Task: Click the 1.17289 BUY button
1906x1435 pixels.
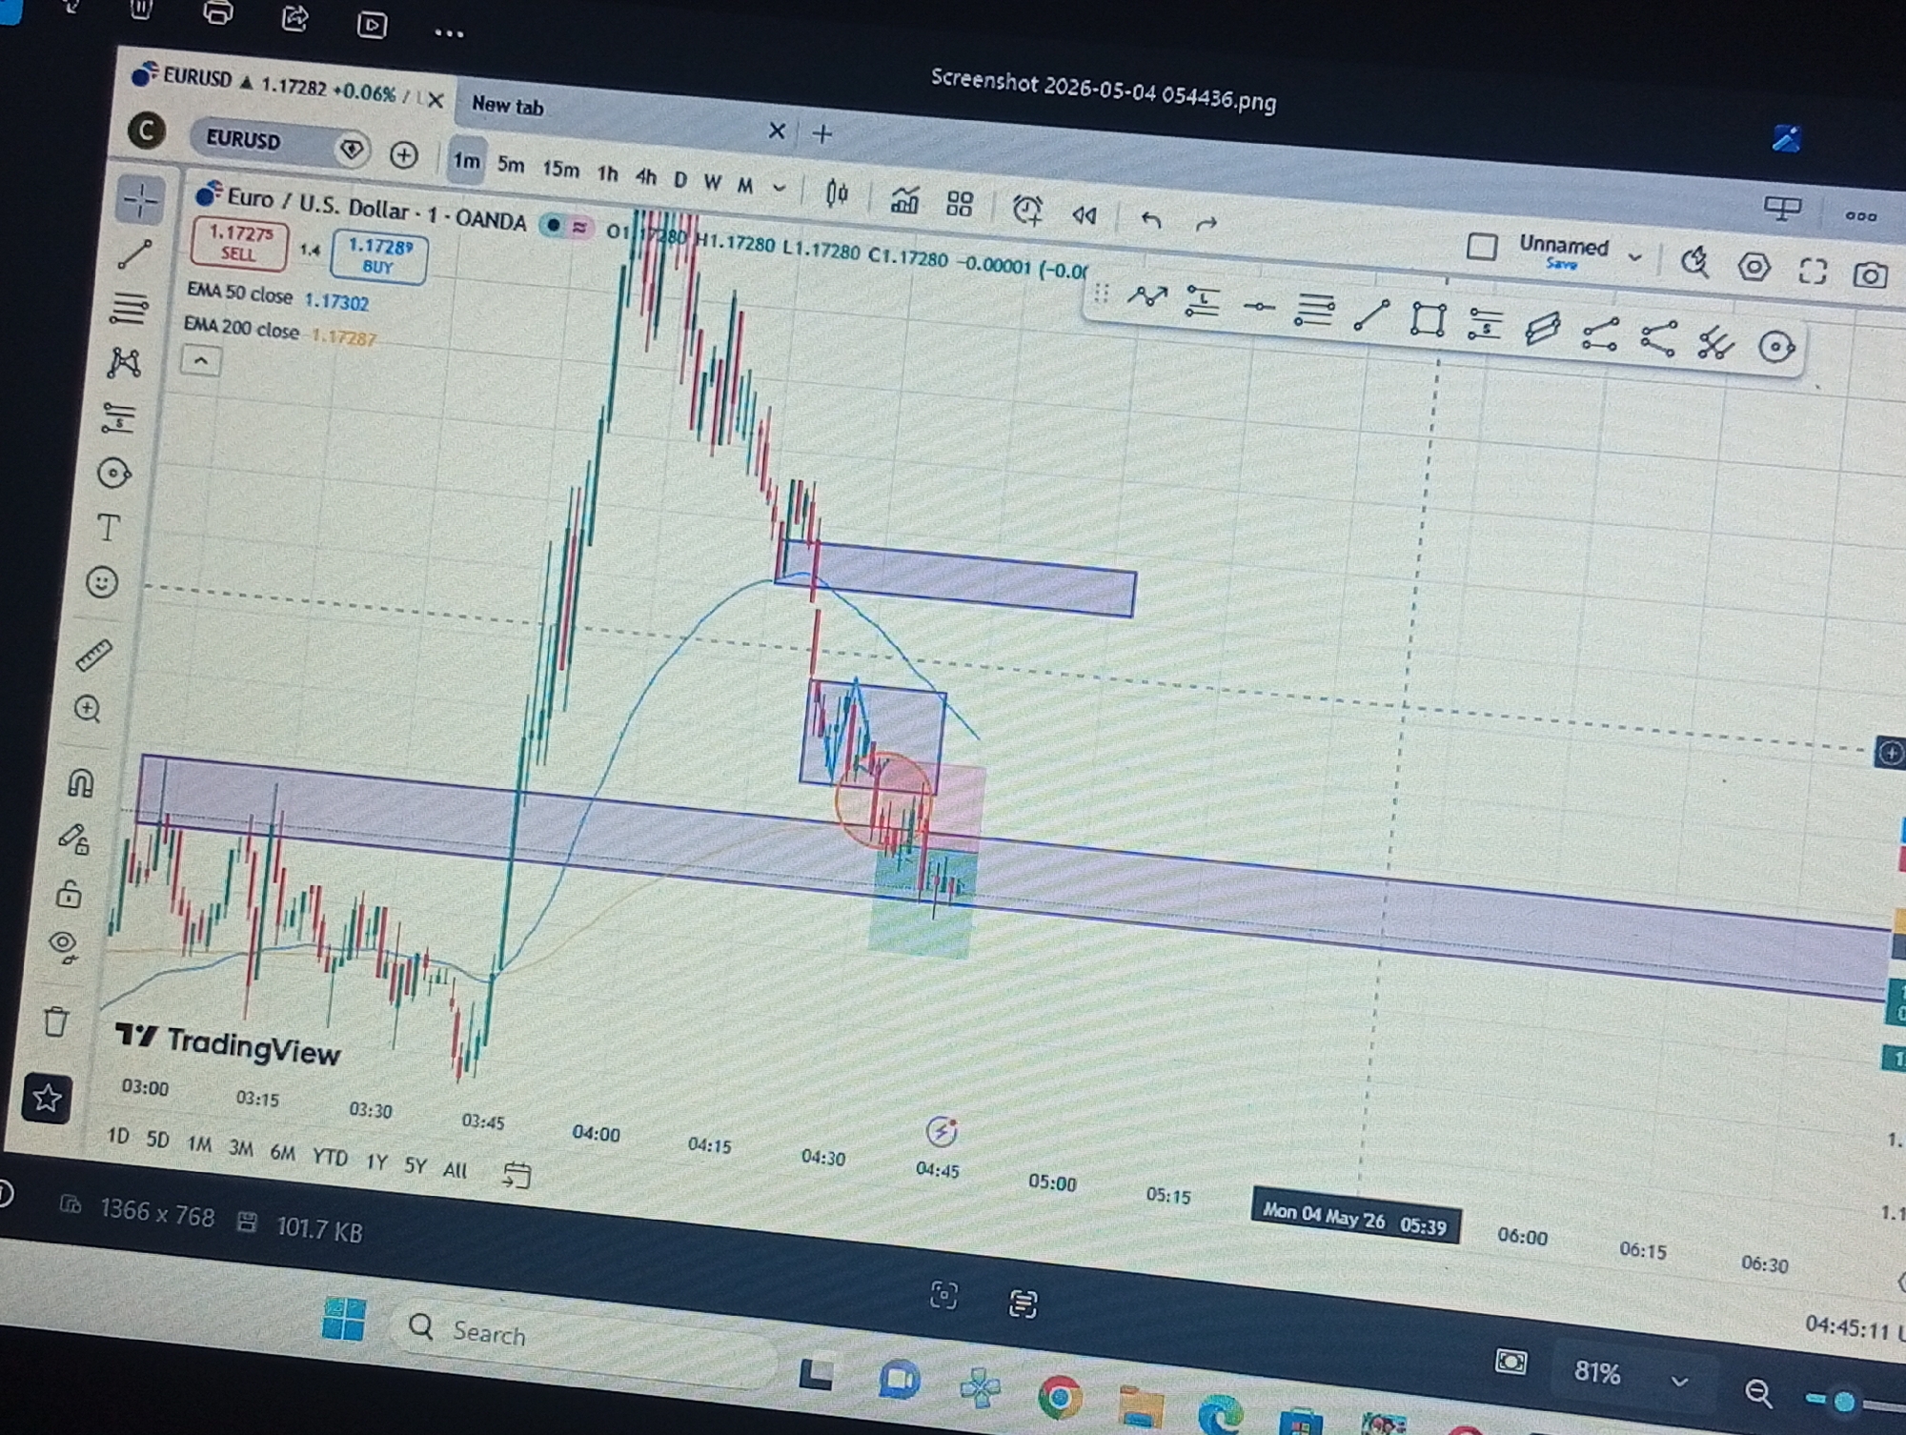Action: coord(378,256)
